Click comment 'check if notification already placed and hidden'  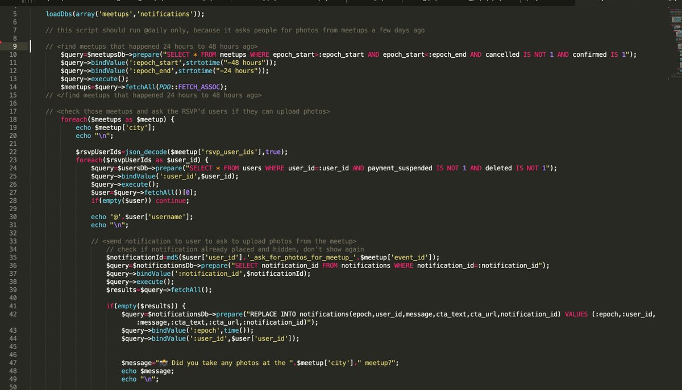(235, 249)
